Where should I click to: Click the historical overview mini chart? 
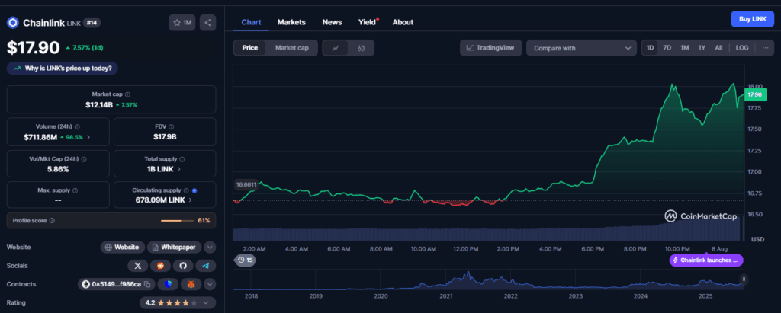click(x=488, y=280)
